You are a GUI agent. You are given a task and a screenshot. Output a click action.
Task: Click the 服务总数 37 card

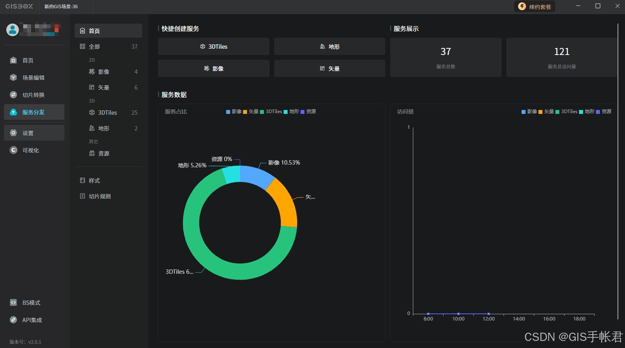(x=446, y=57)
